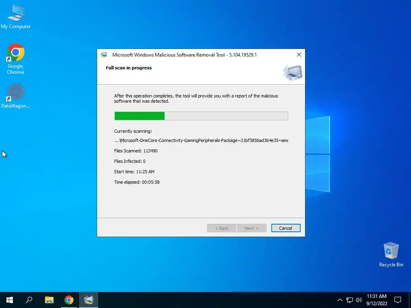Image resolution: width=411 pixels, height=308 pixels.
Task: Open the My Computer desktop icon
Action: pyautogui.click(x=16, y=17)
